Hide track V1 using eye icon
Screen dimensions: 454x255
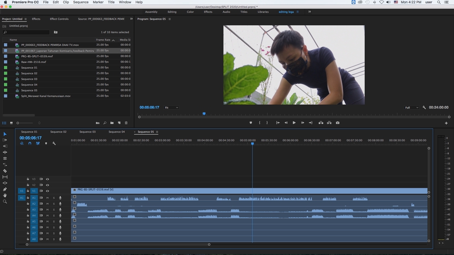point(47,191)
